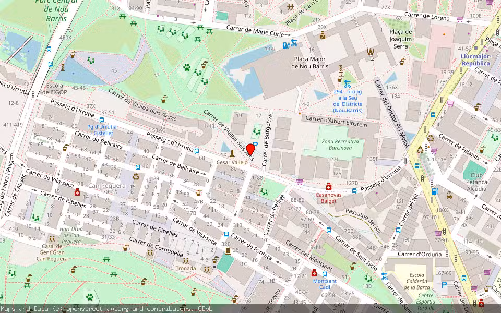Click the 294 bicing bike station icon
The width and height of the screenshot is (501, 313).
click(x=348, y=84)
